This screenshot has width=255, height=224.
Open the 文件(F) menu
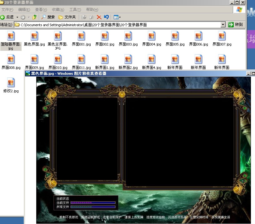[7, 10]
